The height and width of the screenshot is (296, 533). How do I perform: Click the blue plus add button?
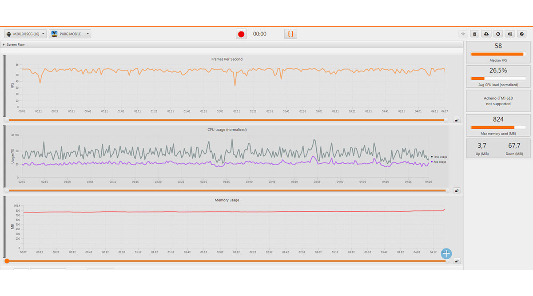click(x=446, y=254)
